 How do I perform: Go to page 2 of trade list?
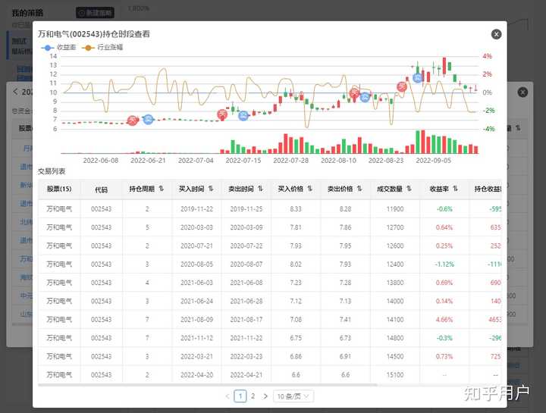(253, 396)
